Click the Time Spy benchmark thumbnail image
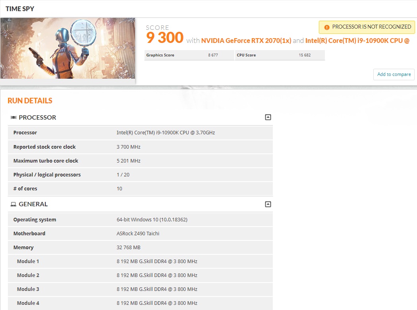The width and height of the screenshot is (417, 310). tap(68, 48)
